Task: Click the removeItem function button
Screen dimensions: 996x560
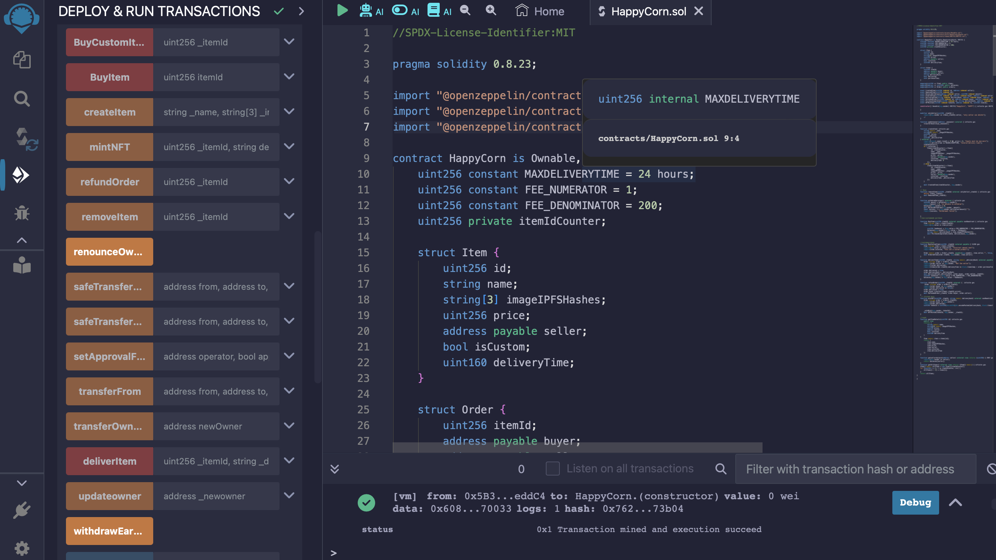Action: 110,217
